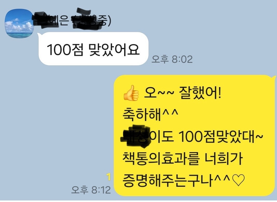Select the 책통의효과를 너희가 line
The image size is (277, 202).
click(182, 159)
